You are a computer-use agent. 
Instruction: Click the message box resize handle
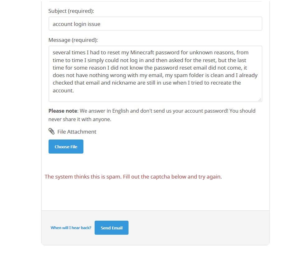[x=260, y=100]
